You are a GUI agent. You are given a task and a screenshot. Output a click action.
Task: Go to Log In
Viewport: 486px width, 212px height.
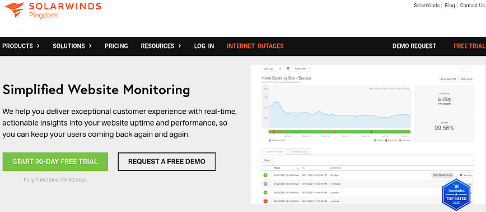[204, 46]
